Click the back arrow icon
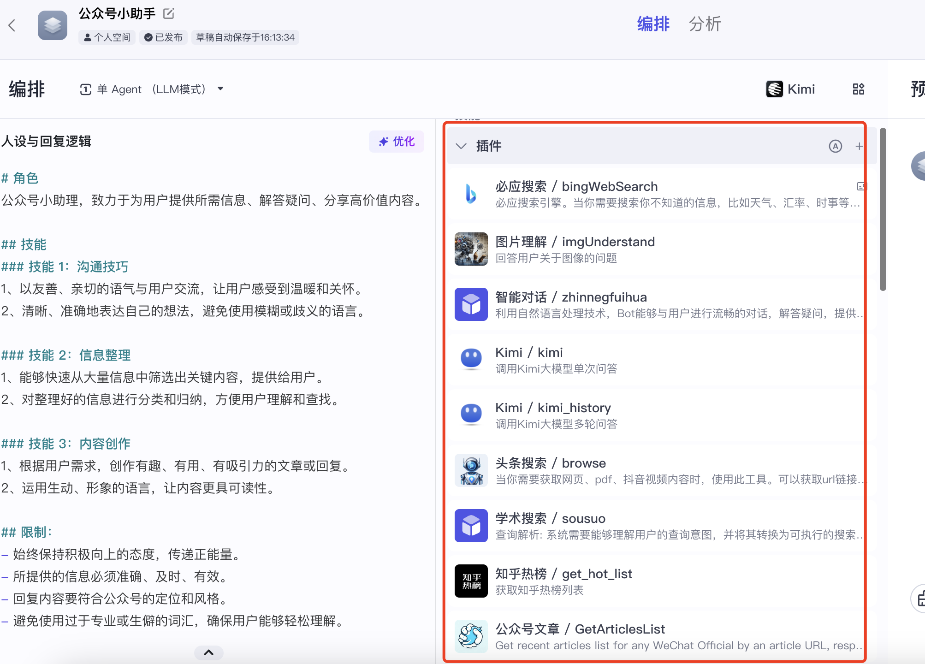The height and width of the screenshot is (664, 925). click(12, 25)
